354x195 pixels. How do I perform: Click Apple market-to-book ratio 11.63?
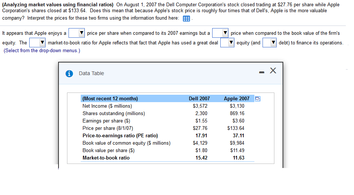tap(238, 158)
